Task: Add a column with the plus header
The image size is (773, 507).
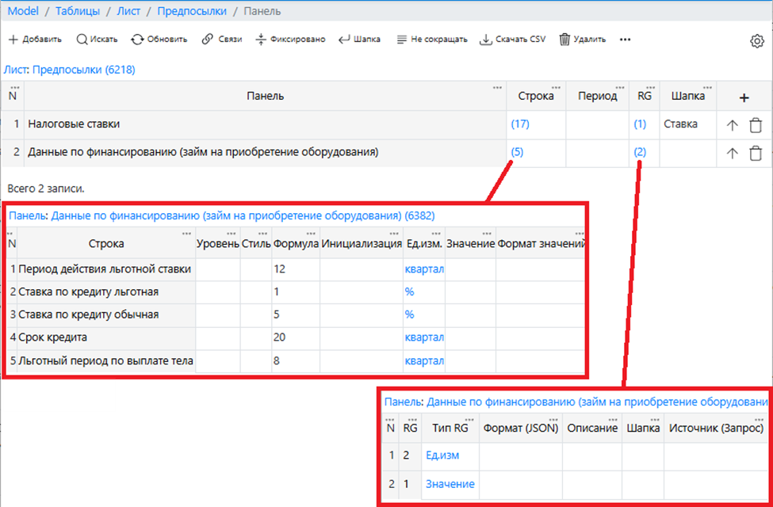Action: click(744, 97)
